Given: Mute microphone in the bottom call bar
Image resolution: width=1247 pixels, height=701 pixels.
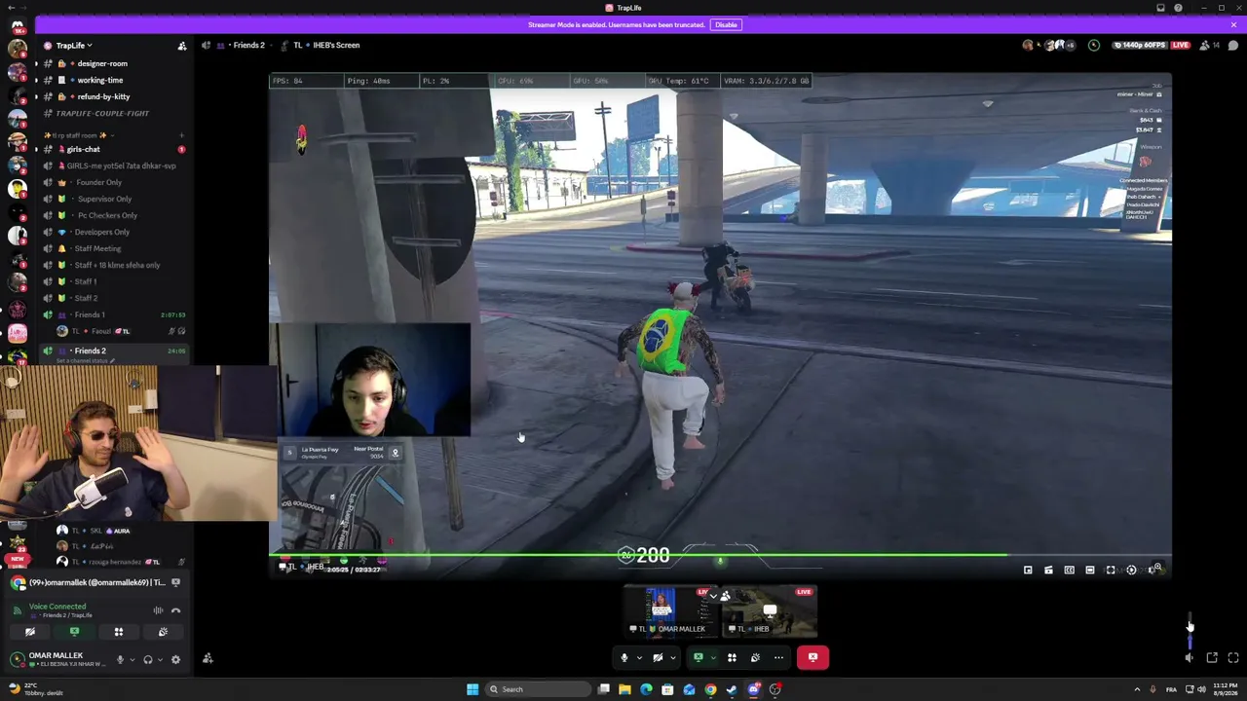Looking at the screenshot, I should (x=624, y=658).
